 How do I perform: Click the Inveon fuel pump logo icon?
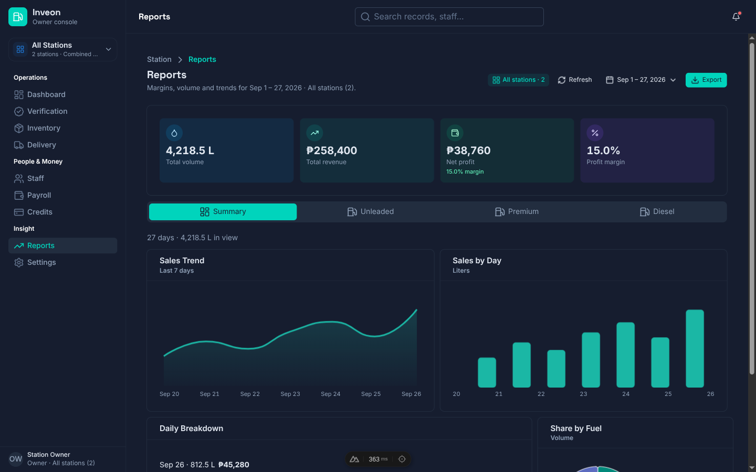(x=18, y=17)
